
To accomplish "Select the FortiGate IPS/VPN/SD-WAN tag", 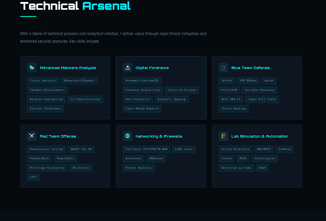I will click(146, 149).
